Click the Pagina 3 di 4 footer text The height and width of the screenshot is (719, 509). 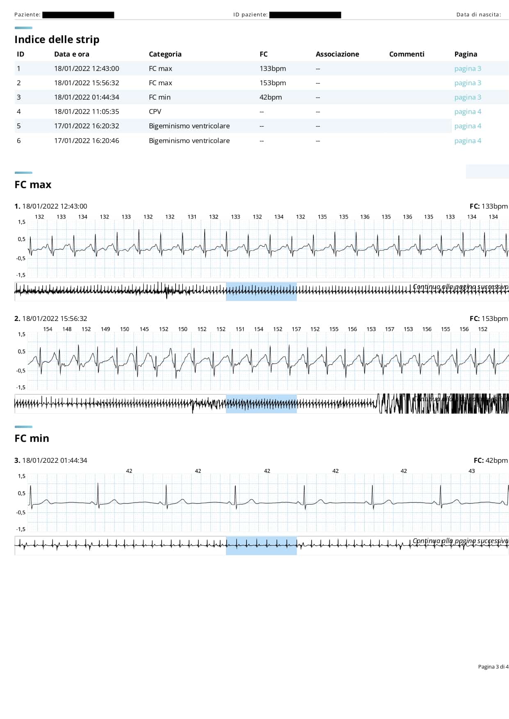click(493, 667)
